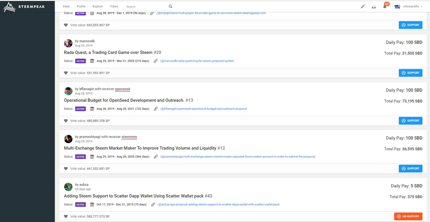Go to the Profile menu
The image size is (430, 222).
coord(81,6)
